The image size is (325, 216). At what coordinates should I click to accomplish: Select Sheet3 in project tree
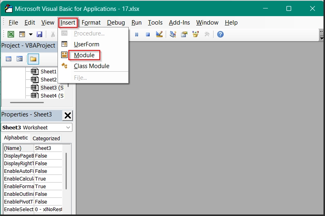coord(52,87)
